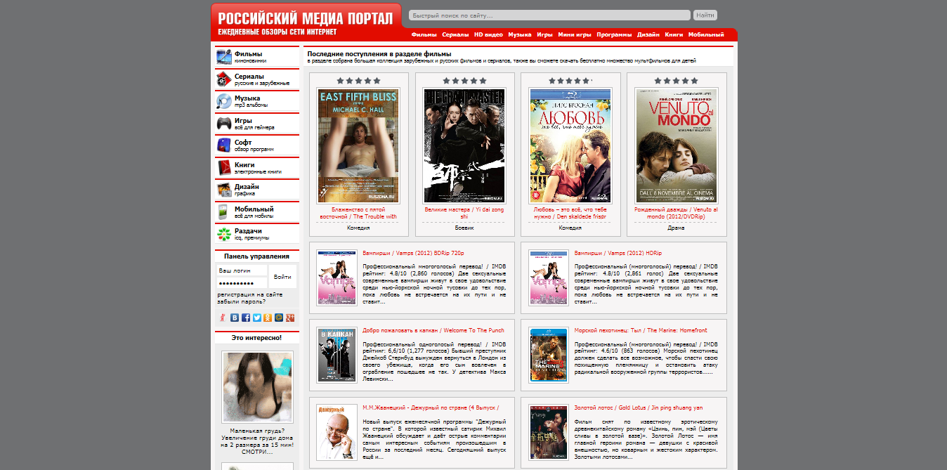Click the password field with dots

(x=242, y=282)
